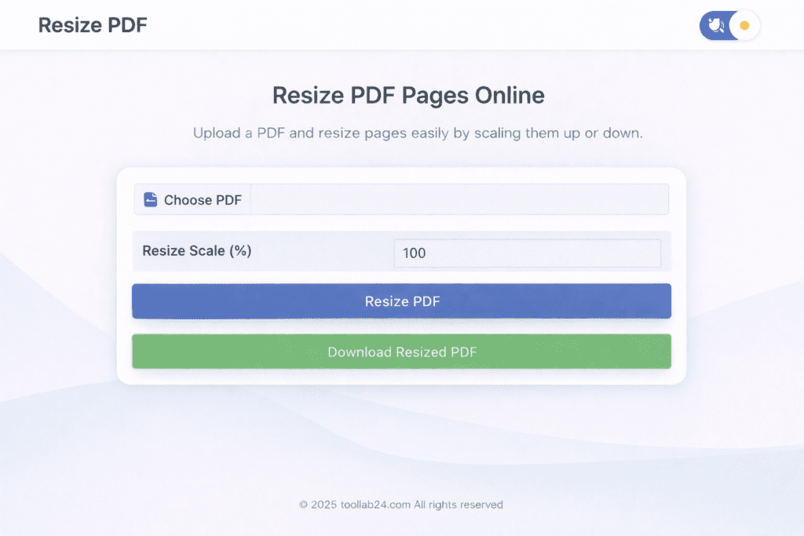Viewport: 804px width, 536px height.
Task: Click the dark-mode moon graphic top right
Action: pos(716,25)
